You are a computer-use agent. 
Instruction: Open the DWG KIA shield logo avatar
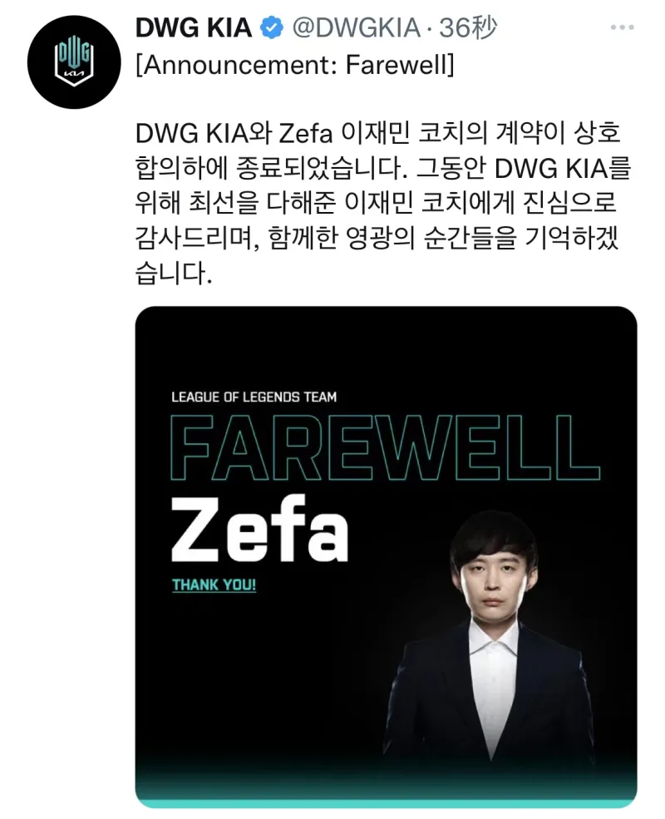(74, 61)
